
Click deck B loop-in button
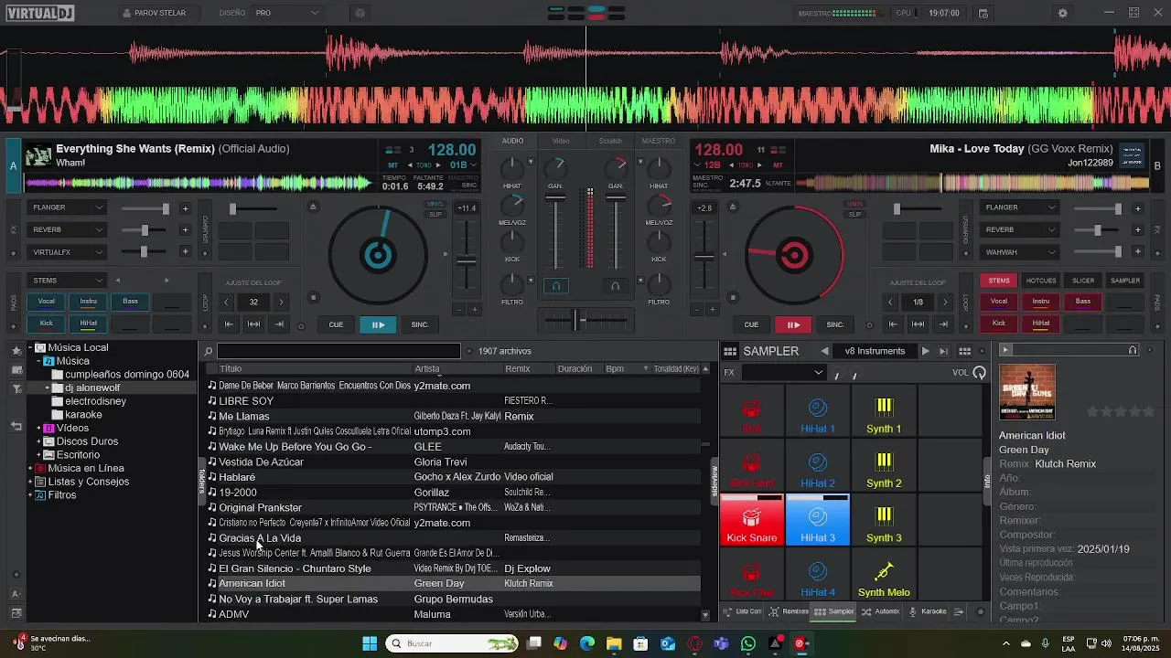(x=893, y=324)
